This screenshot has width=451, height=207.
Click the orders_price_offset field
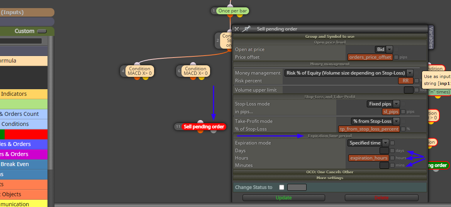point(370,57)
